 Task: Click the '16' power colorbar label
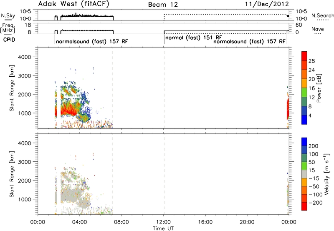(x=311, y=88)
